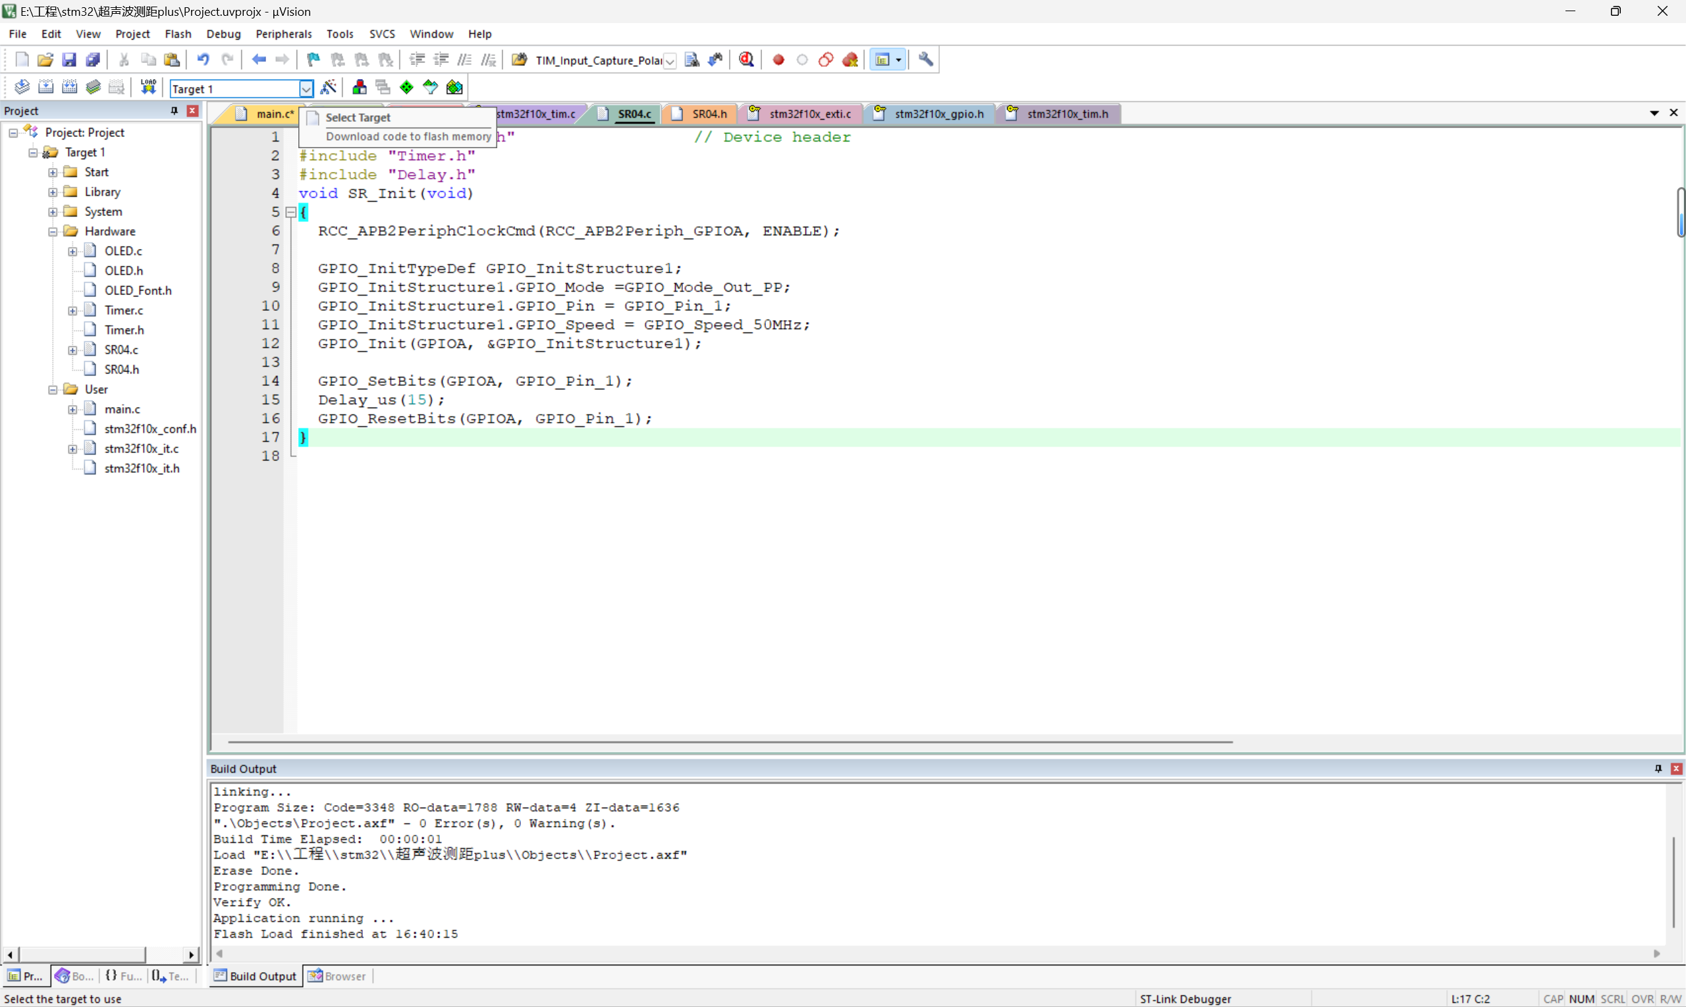This screenshot has height=1007, width=1686.
Task: Click the Save All icon
Action: 93,60
